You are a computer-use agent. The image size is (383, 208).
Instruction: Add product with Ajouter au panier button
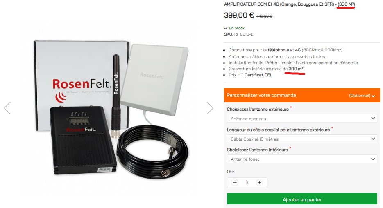[302, 200]
